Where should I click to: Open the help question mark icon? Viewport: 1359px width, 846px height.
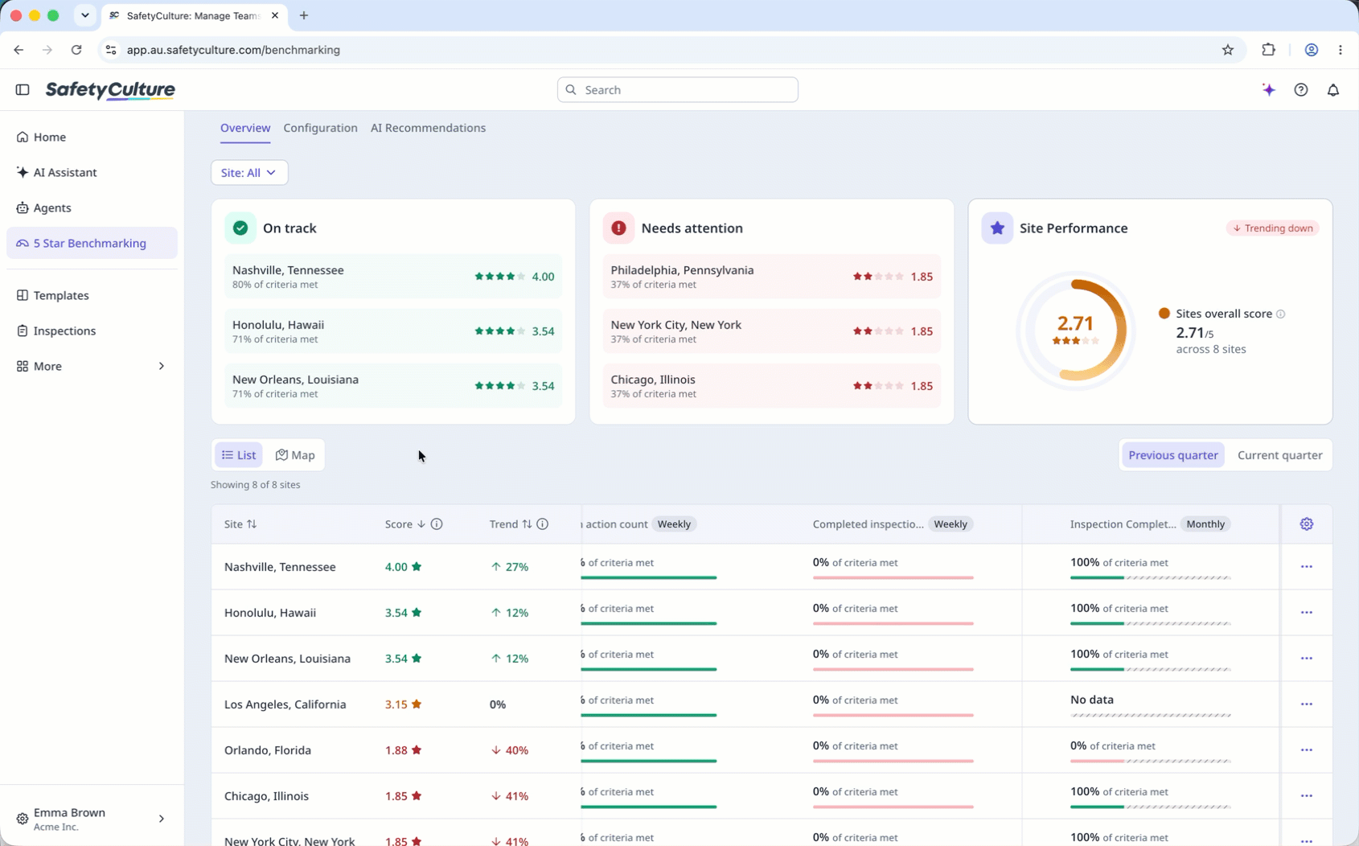tap(1301, 89)
